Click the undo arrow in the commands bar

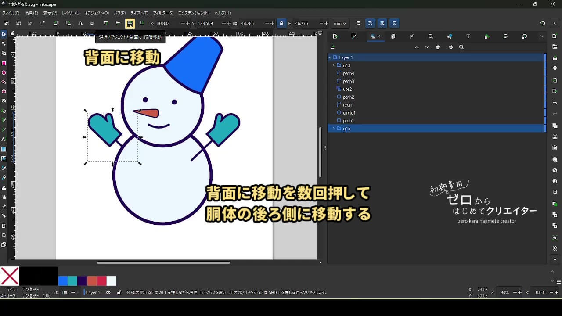point(555,103)
